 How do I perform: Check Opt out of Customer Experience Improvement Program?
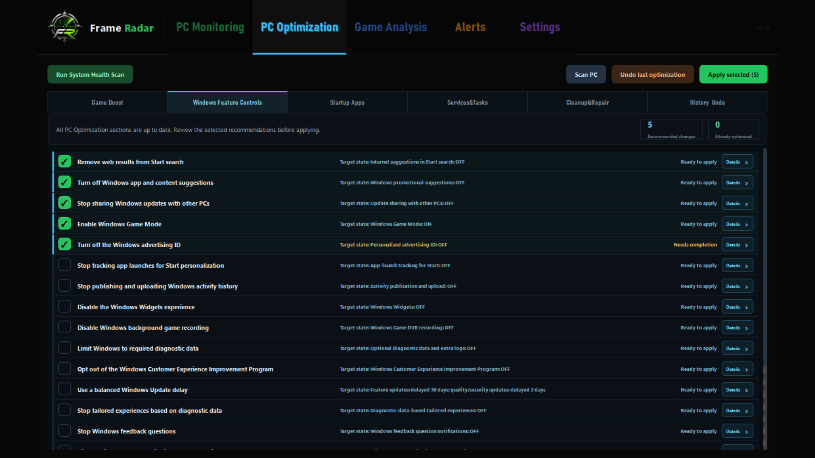(65, 369)
